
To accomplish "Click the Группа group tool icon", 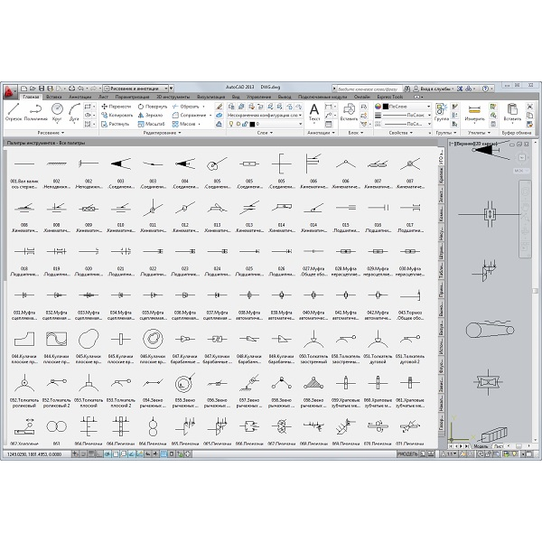I will tap(442, 112).
